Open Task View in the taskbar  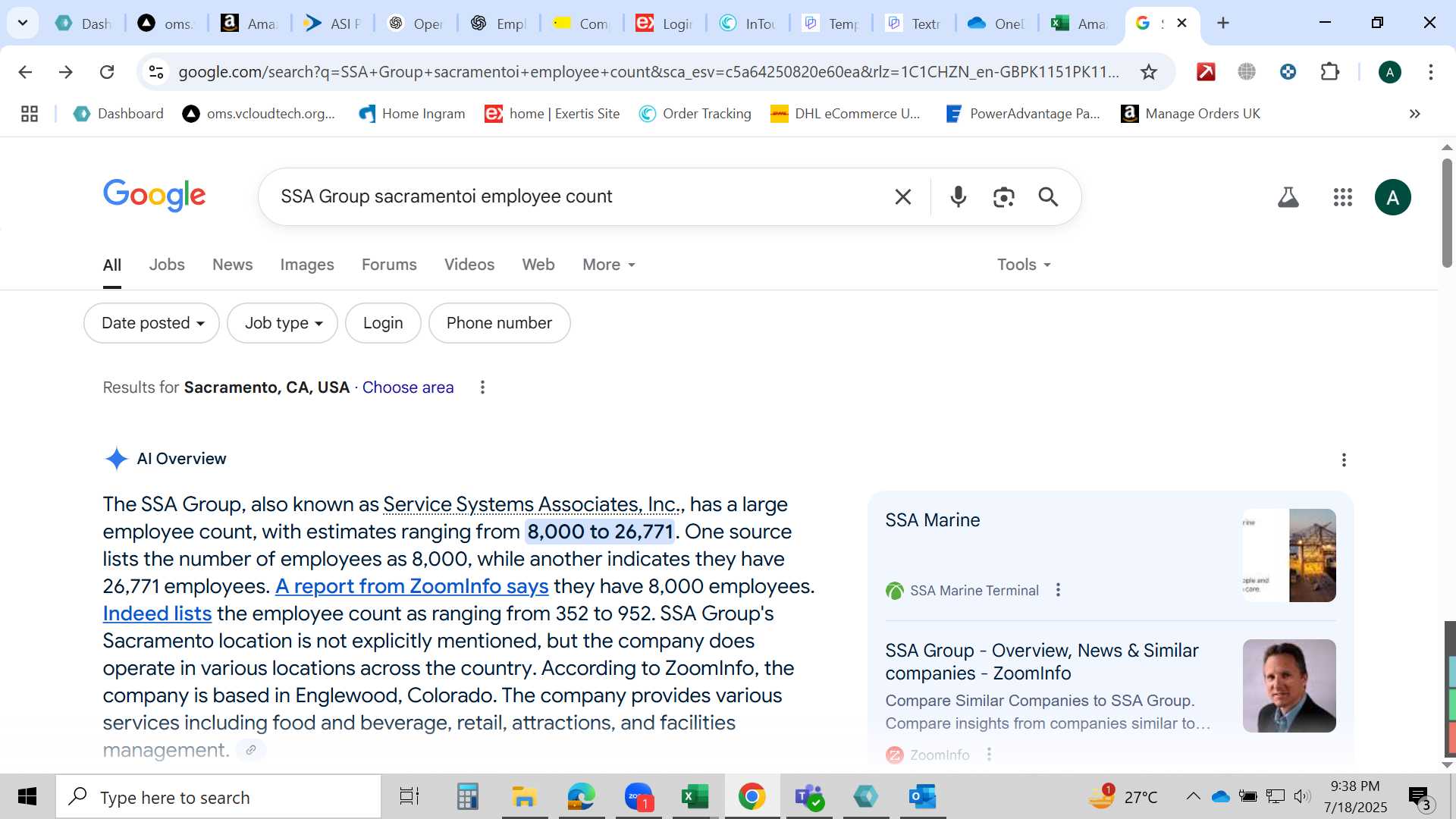(409, 796)
